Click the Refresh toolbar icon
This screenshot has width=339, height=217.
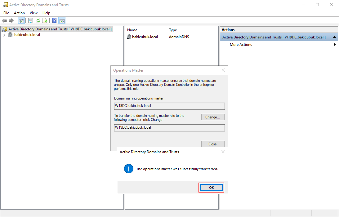(38, 20)
